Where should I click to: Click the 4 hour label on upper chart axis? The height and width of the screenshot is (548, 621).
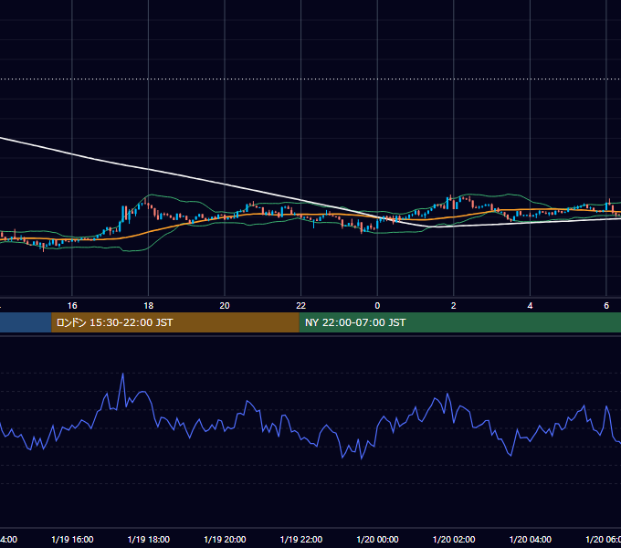click(530, 306)
